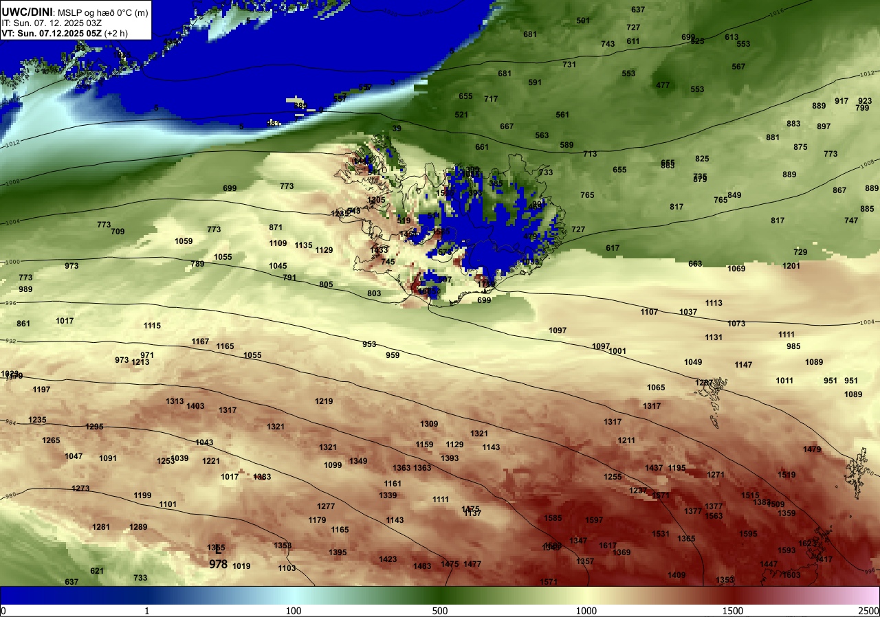880x617 pixels.
Task: Click the height value 1273
Action: coord(80,489)
